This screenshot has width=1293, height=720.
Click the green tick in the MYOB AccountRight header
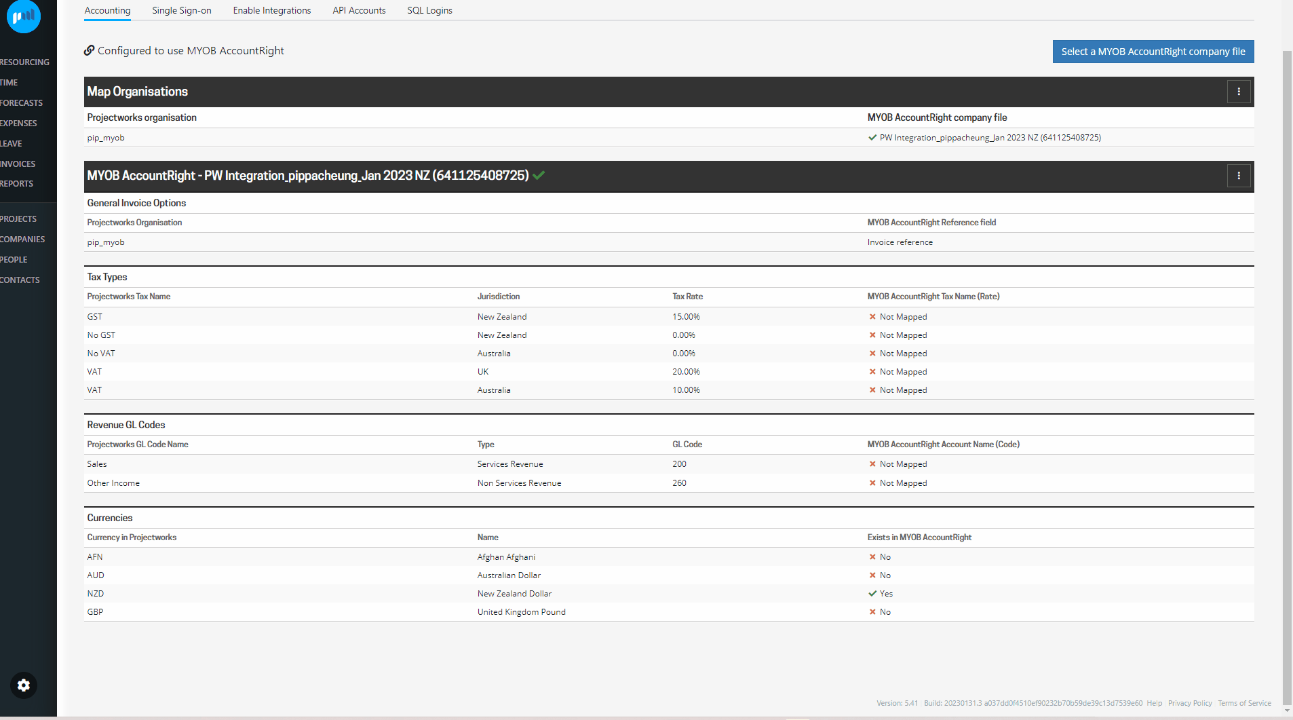539,175
